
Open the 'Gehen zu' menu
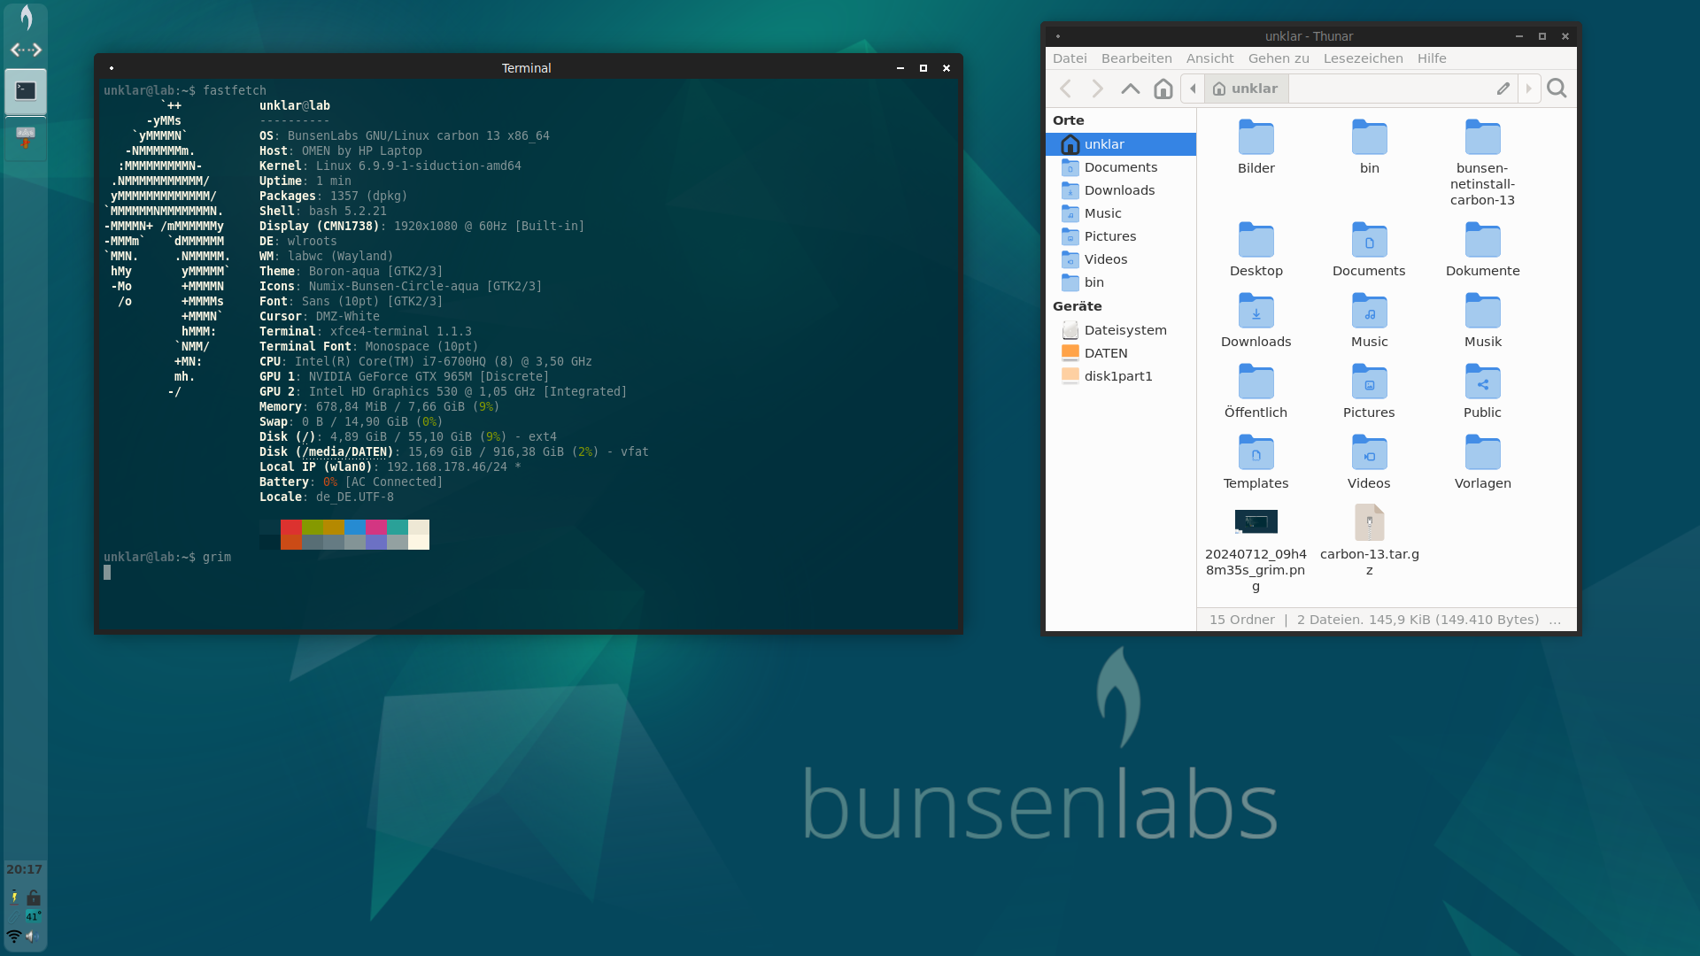click(1279, 58)
